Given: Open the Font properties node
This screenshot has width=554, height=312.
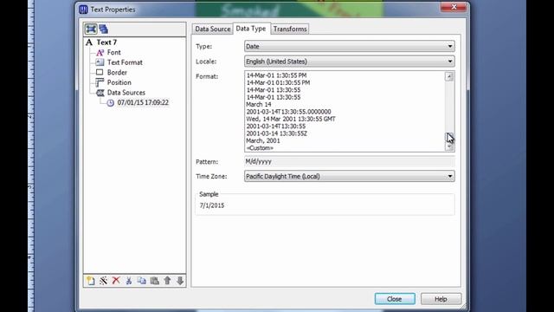Looking at the screenshot, I should point(113,52).
